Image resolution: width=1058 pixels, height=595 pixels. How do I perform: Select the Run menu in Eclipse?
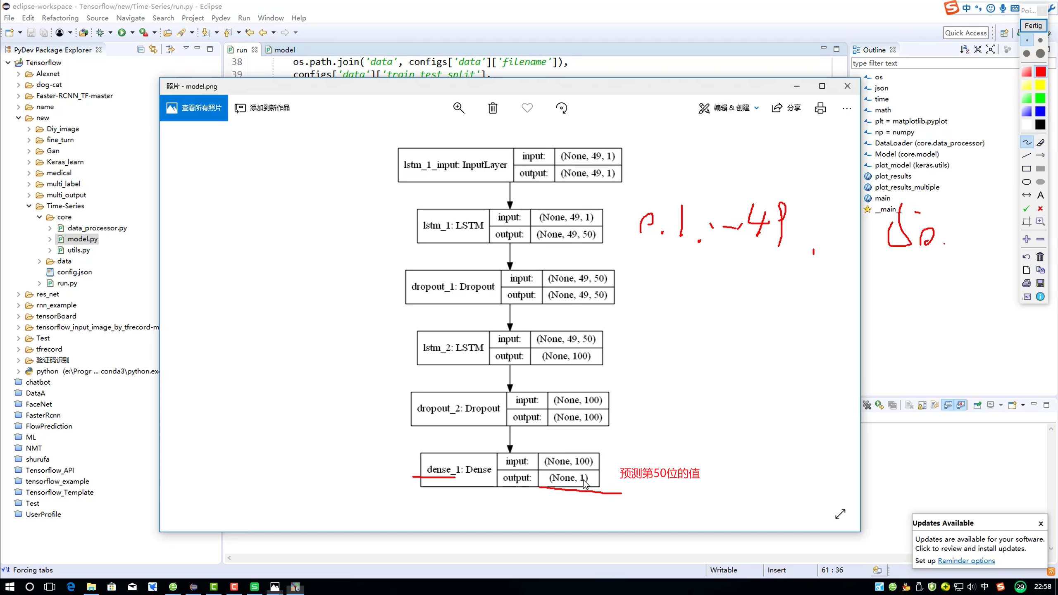pyautogui.click(x=244, y=17)
